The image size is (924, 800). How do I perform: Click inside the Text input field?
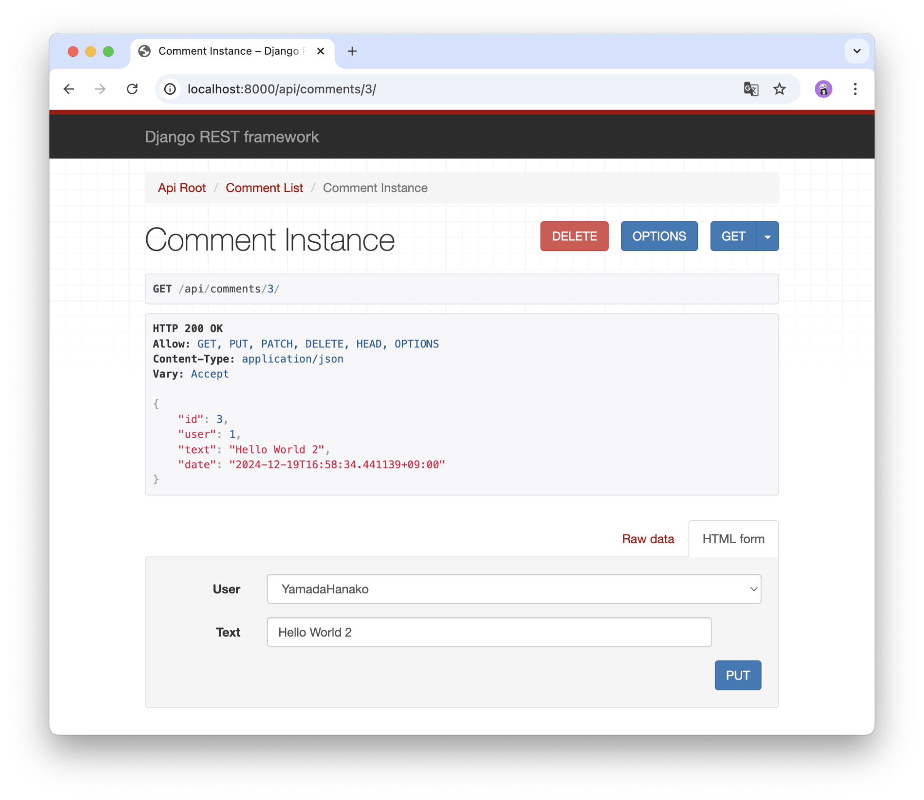pyautogui.click(x=489, y=632)
